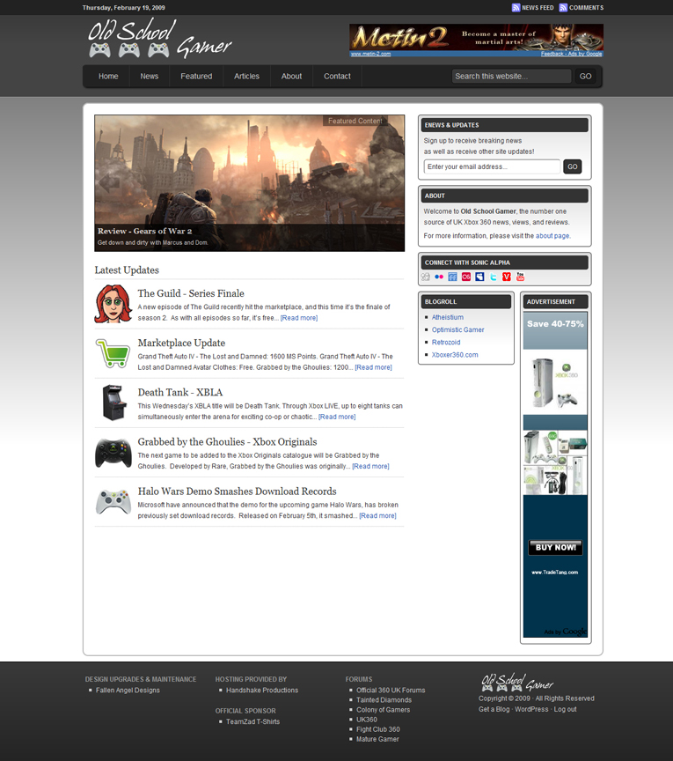Click the Halo Wars white controller icon

pyautogui.click(x=113, y=502)
